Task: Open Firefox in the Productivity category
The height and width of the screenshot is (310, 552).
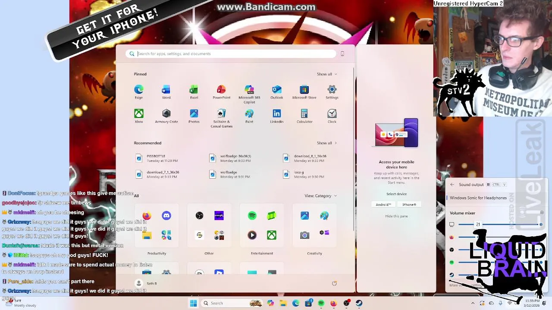Action: pos(147,215)
